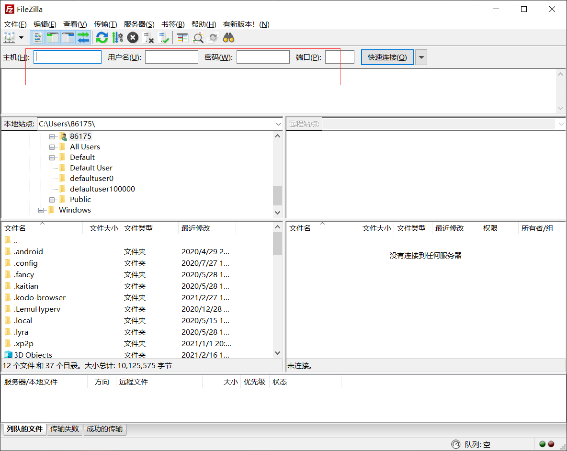
Task: Open the Site Manager dropdown arrow
Action: [22, 37]
